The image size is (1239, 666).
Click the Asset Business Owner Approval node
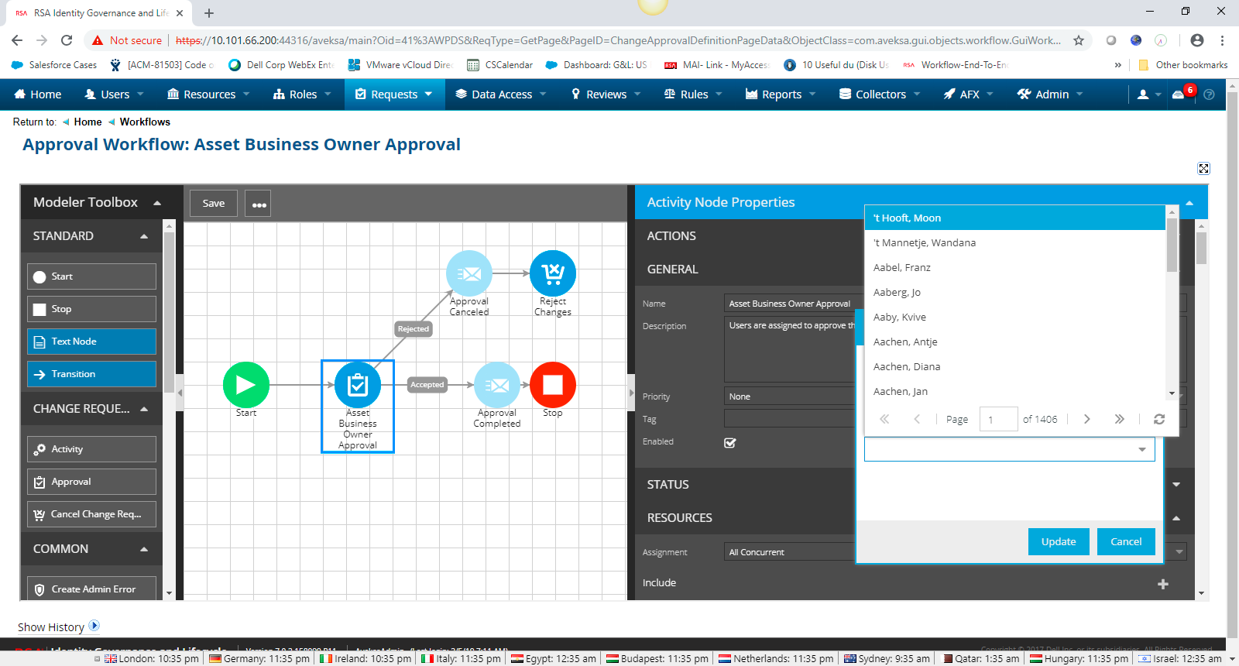click(357, 385)
